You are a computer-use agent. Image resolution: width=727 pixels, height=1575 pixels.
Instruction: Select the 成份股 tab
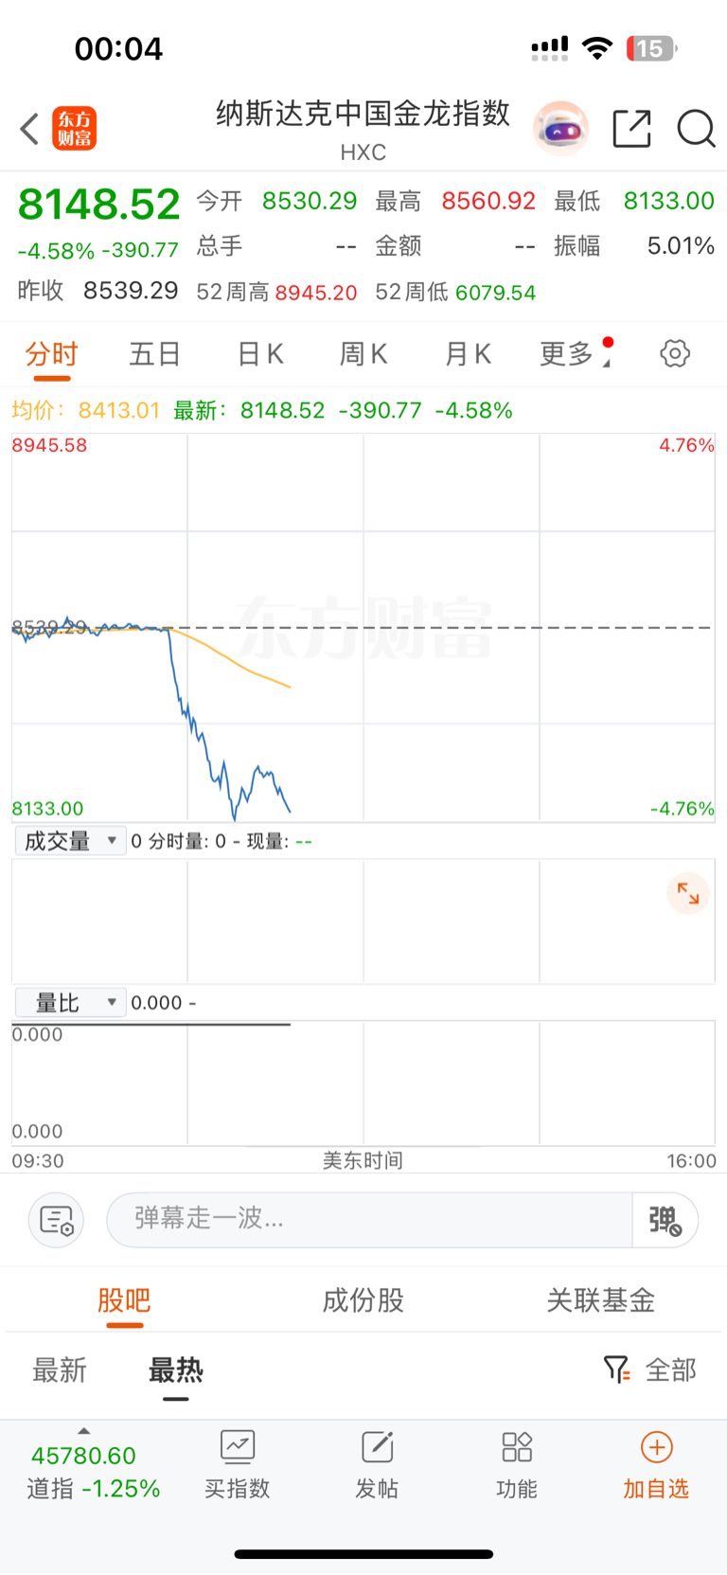coord(363,1300)
